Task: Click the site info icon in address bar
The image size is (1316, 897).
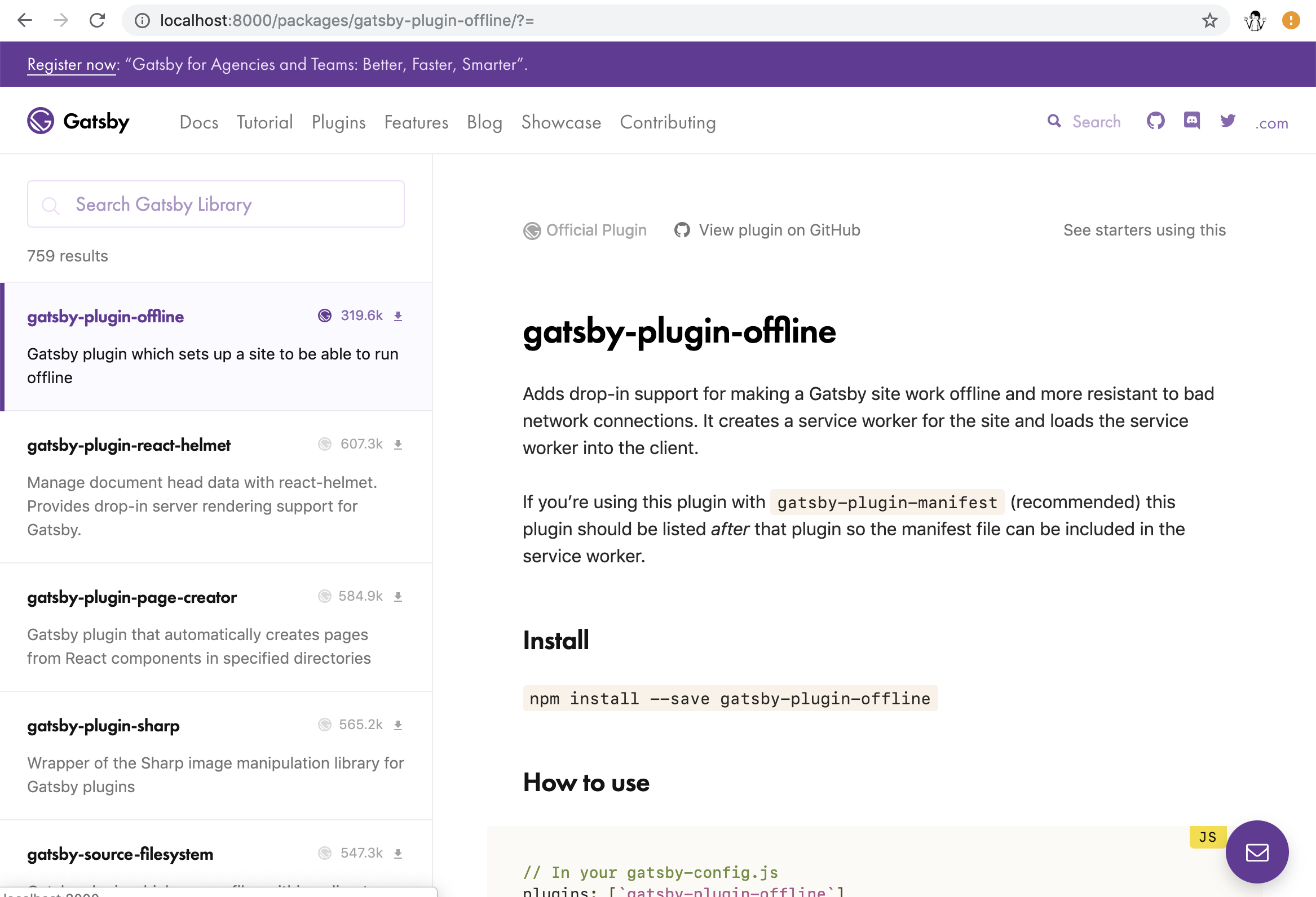Action: 142,21
